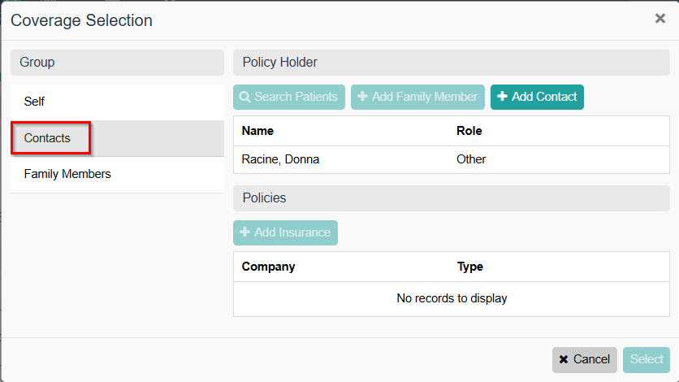The height and width of the screenshot is (382, 679).
Task: Click the magnifier icon on Search Patients
Action: [x=244, y=97]
